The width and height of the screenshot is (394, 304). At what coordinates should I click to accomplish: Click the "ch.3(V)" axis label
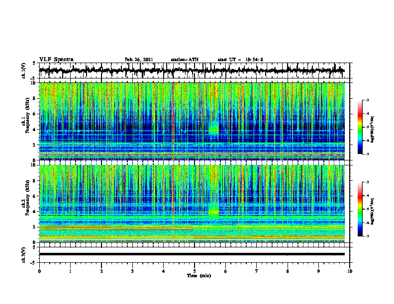pos(24,255)
